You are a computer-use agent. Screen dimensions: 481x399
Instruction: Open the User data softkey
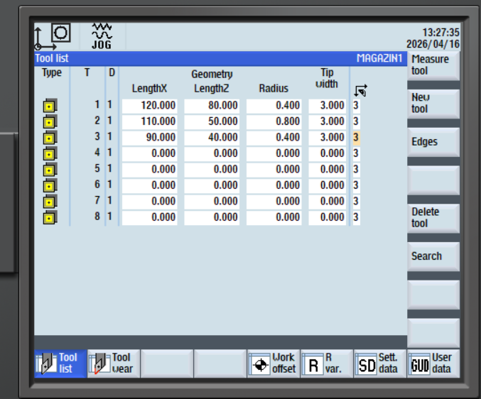(x=433, y=364)
